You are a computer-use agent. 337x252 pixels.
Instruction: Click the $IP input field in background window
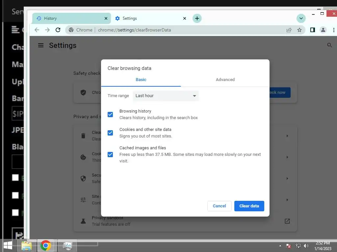pyautogui.click(x=18, y=114)
